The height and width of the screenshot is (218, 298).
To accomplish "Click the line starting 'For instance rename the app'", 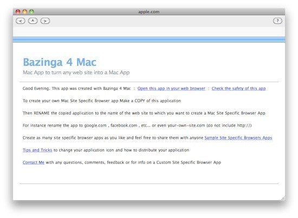I will pyautogui.click(x=137, y=125).
